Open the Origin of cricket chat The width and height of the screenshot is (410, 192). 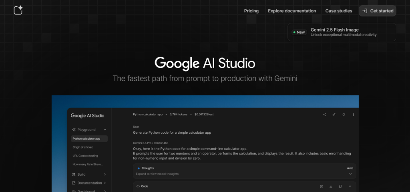tap(82, 147)
